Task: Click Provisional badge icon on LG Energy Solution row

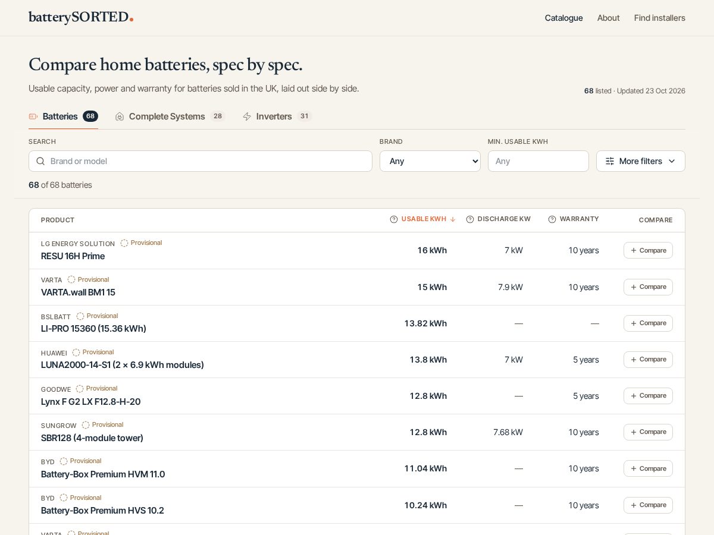Action: tap(124, 243)
